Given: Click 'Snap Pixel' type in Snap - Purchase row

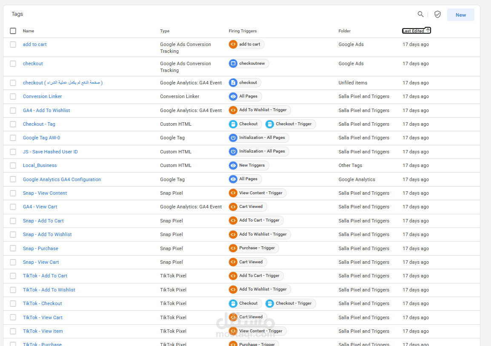Looking at the screenshot, I should [171, 248].
